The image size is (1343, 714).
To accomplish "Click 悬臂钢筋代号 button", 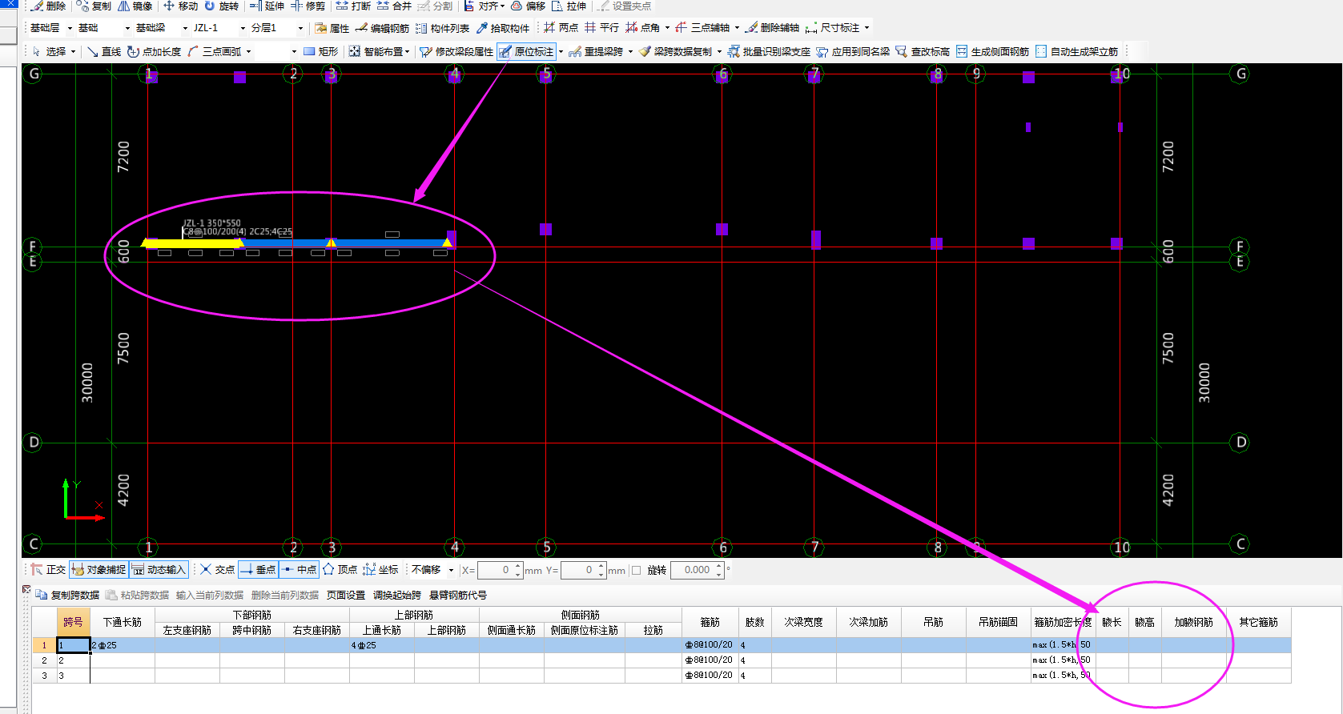I will 458,595.
